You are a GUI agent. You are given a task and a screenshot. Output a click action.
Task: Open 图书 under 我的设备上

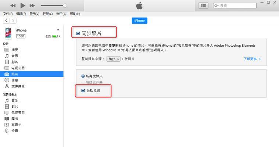click(15, 119)
